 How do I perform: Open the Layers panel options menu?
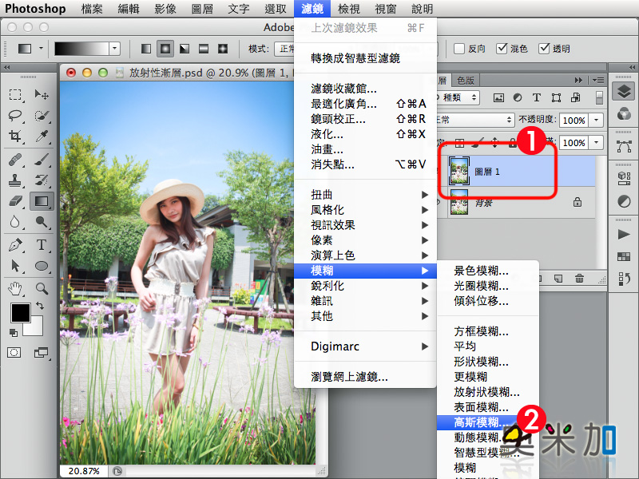pyautogui.click(x=597, y=81)
